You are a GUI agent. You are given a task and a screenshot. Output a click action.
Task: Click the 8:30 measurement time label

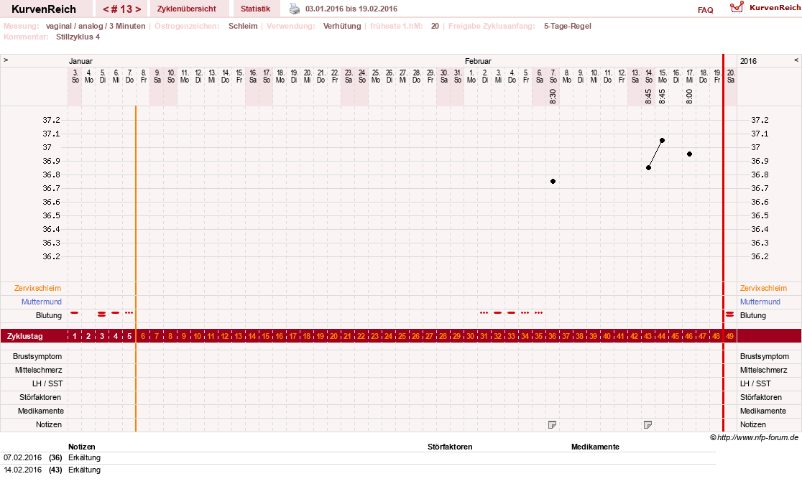[x=553, y=96]
